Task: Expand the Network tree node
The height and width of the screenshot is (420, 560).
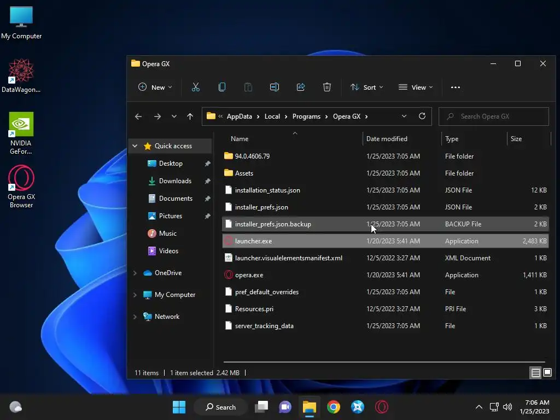Action: click(135, 317)
